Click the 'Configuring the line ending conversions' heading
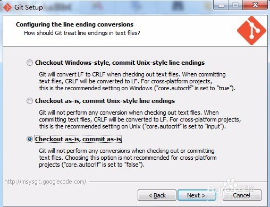Viewport: 270px width, 207px height. (x=74, y=24)
